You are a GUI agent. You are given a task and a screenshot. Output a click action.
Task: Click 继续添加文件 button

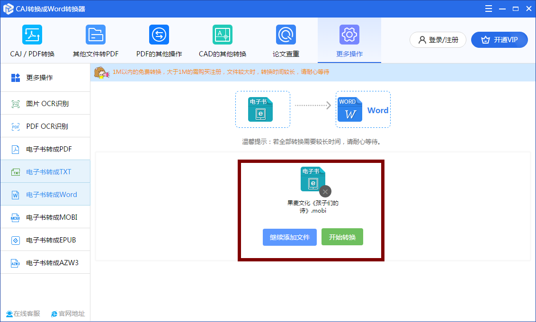[x=289, y=237]
